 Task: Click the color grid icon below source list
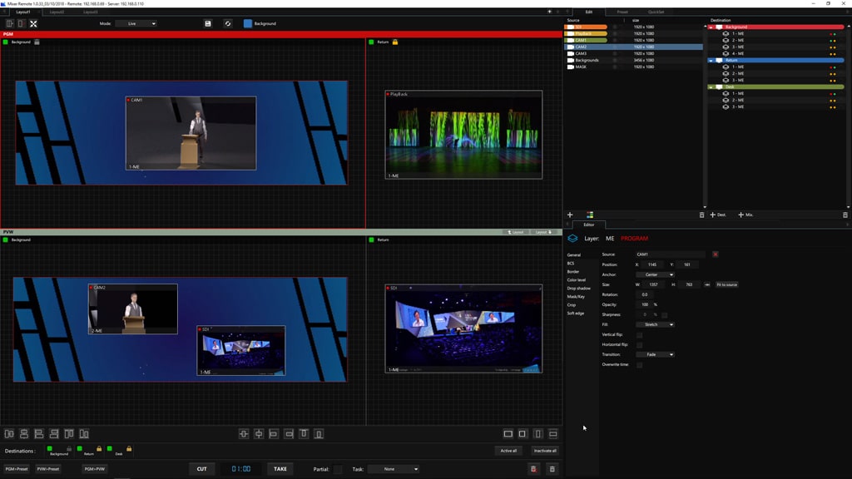click(x=590, y=215)
